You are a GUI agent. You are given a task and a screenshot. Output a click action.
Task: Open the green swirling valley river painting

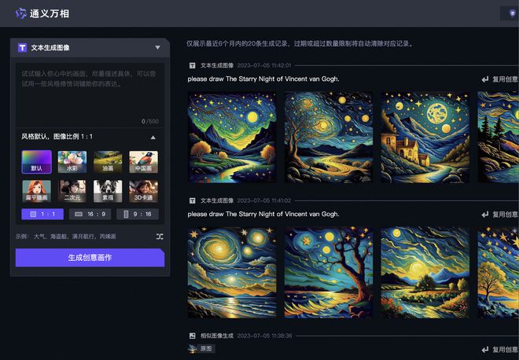coord(232,137)
